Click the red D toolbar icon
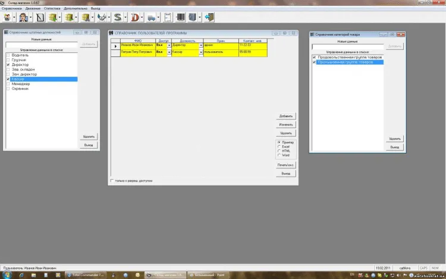 click(x=135, y=17)
